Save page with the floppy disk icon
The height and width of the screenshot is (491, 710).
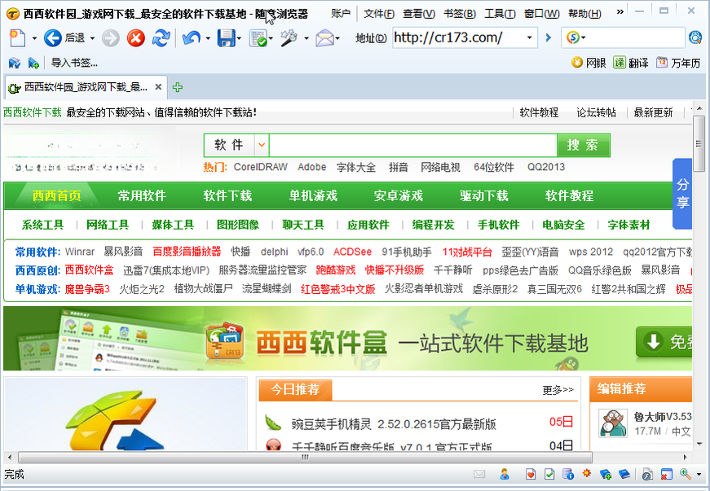(226, 38)
